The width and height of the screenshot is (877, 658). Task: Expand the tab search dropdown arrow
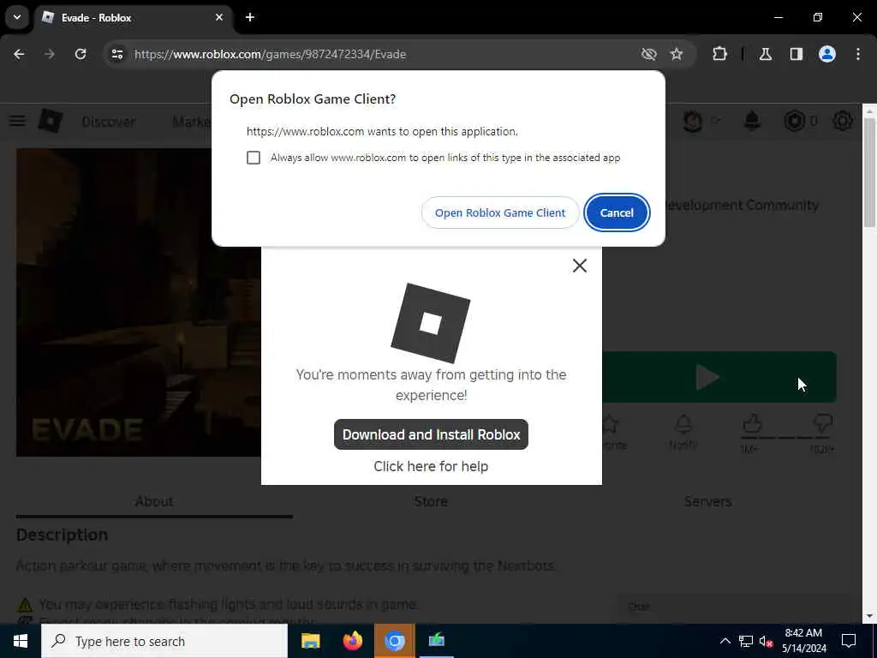click(x=17, y=17)
